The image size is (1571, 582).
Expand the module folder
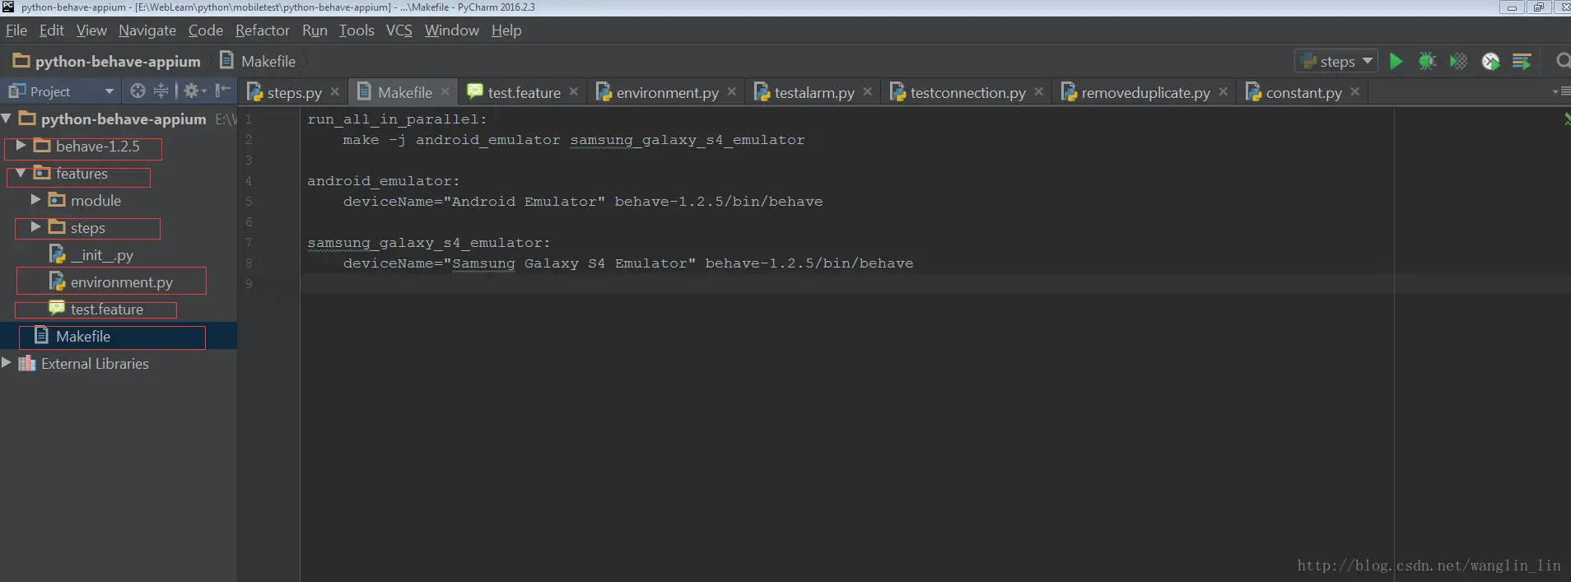35,200
